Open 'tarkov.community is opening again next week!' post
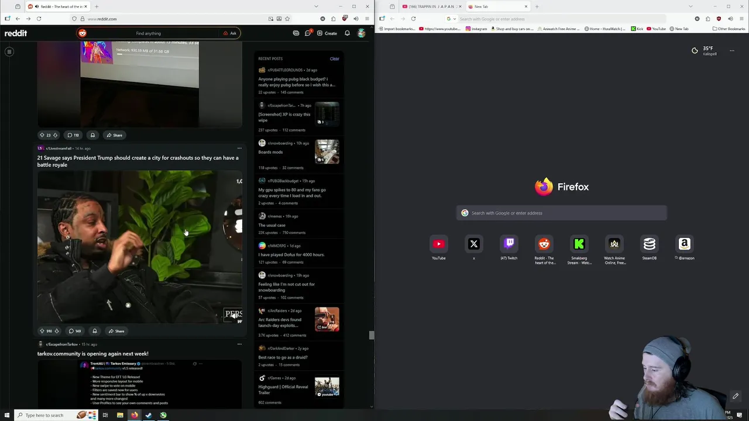This screenshot has width=749, height=421. click(93, 354)
